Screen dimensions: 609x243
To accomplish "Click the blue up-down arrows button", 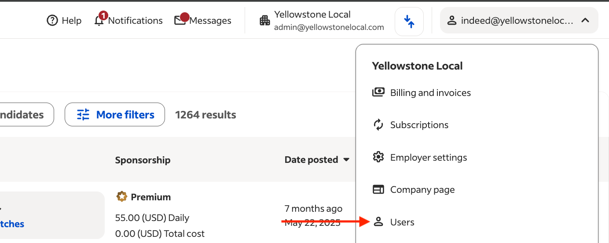I will tap(409, 21).
